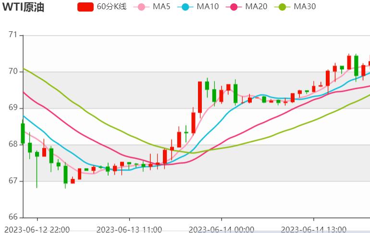Screen dimensions: 370x233
Task: Select the 67 y-axis label
Action: coord(13,181)
